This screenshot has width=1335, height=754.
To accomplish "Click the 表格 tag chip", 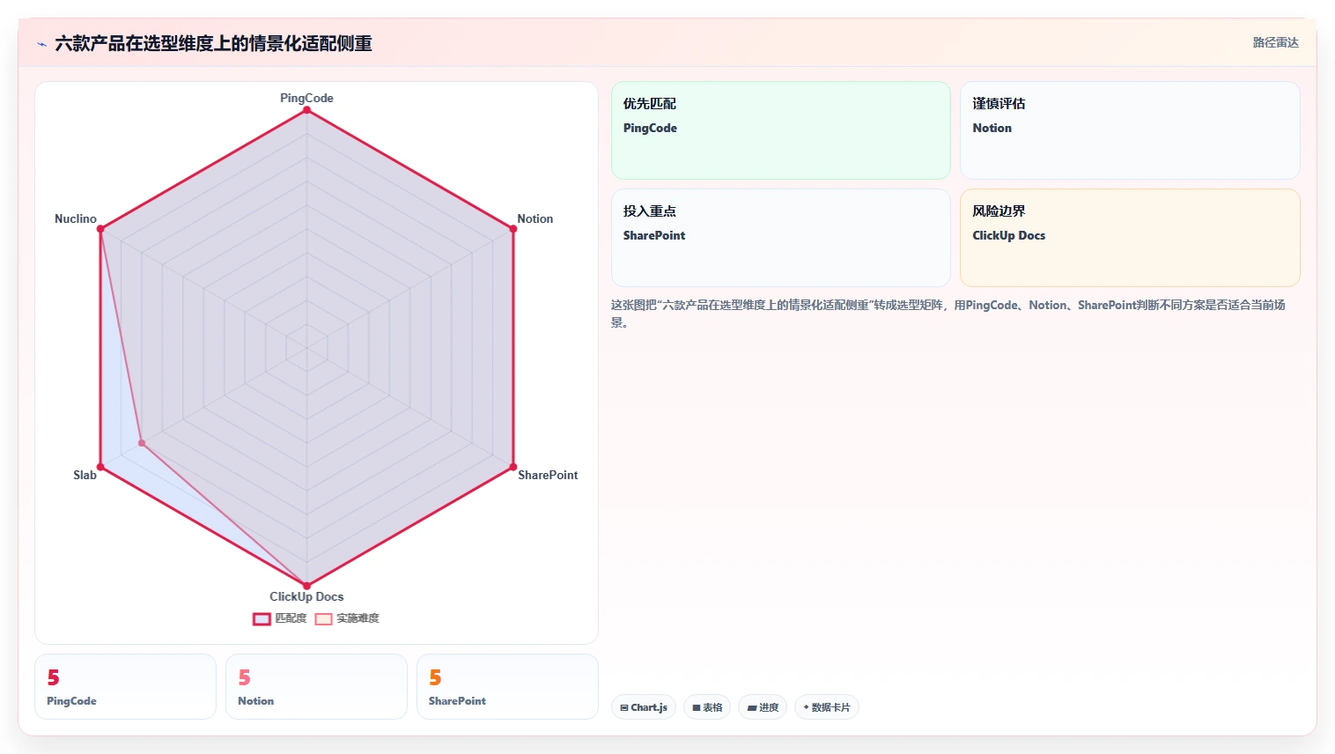I will click(x=707, y=707).
